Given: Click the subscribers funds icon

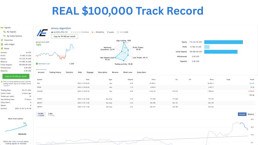Looking at the screenshot, I should point(118,32).
